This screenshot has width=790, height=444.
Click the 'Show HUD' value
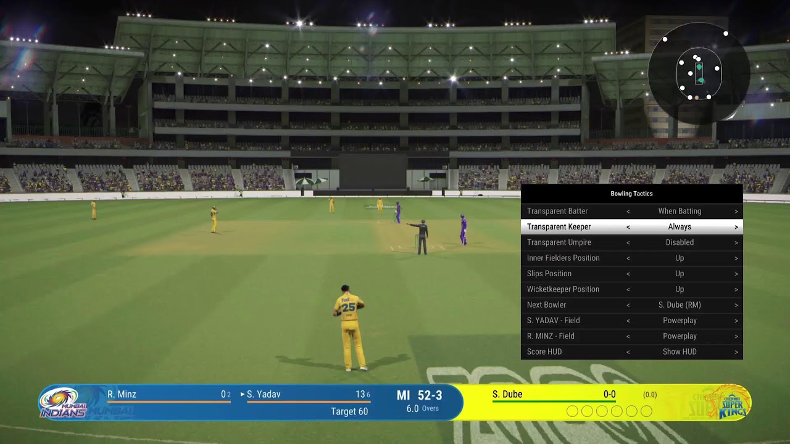click(680, 351)
